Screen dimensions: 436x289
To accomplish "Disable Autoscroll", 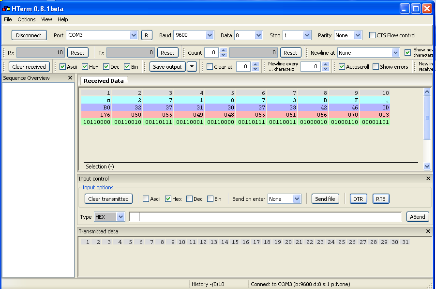I will pos(342,67).
